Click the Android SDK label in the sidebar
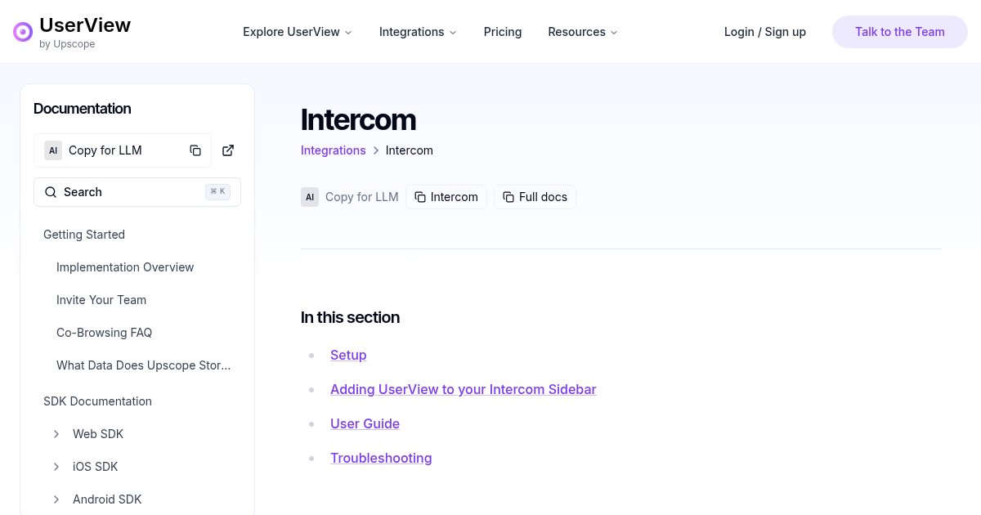 click(107, 499)
